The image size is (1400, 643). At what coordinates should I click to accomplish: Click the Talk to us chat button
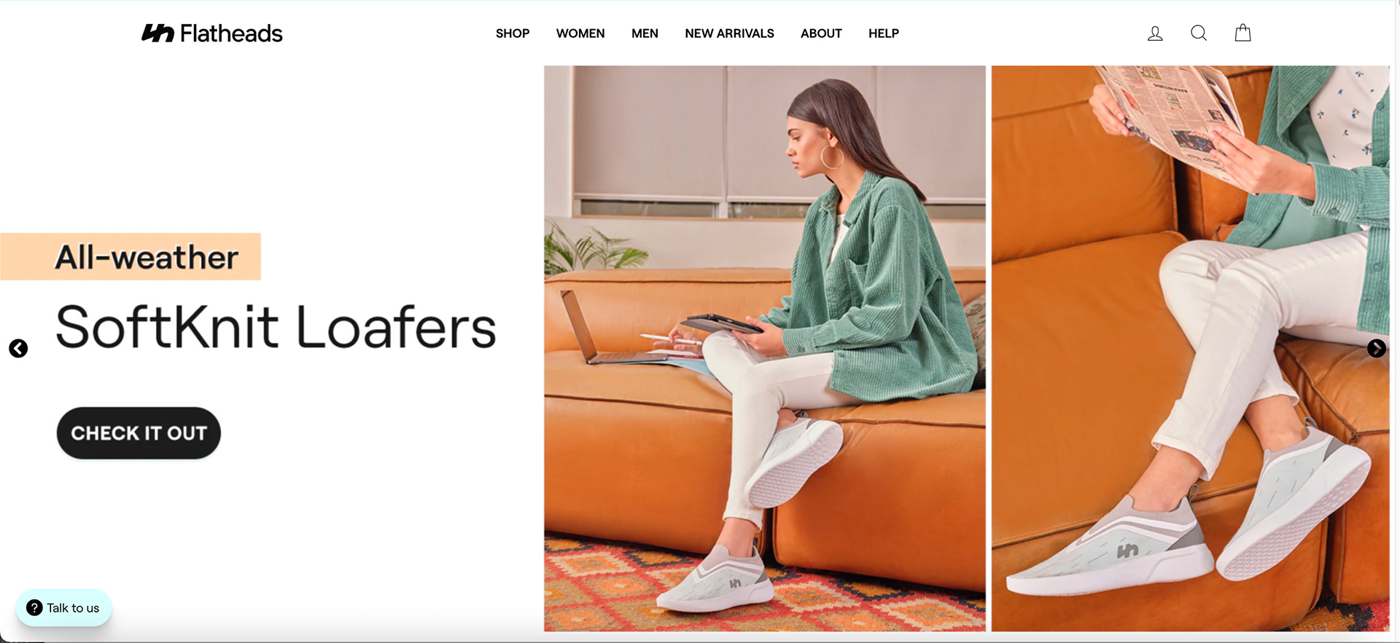coord(63,608)
